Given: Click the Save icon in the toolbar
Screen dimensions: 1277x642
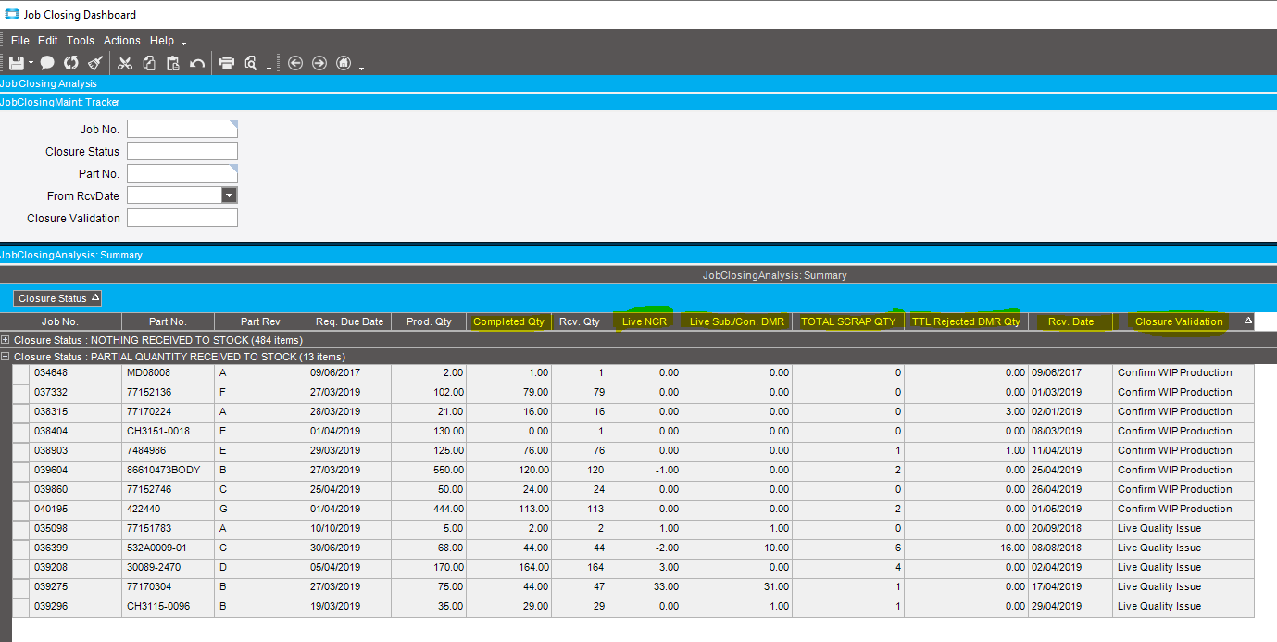Looking at the screenshot, I should click(x=16, y=63).
